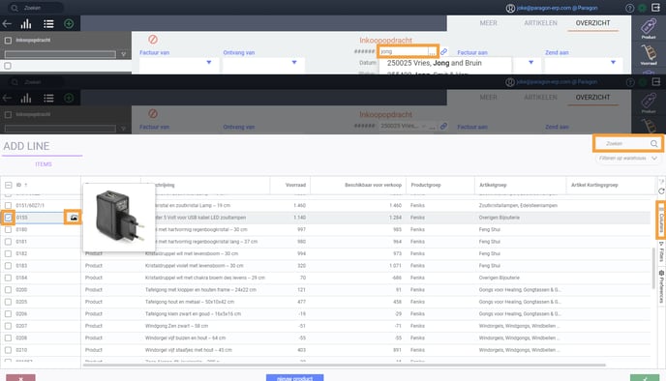Switch to the ARTIKELEN tab

[540, 23]
